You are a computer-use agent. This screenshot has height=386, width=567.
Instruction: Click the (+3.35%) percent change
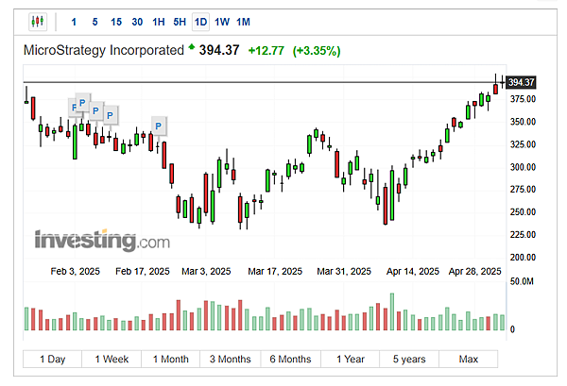point(317,51)
